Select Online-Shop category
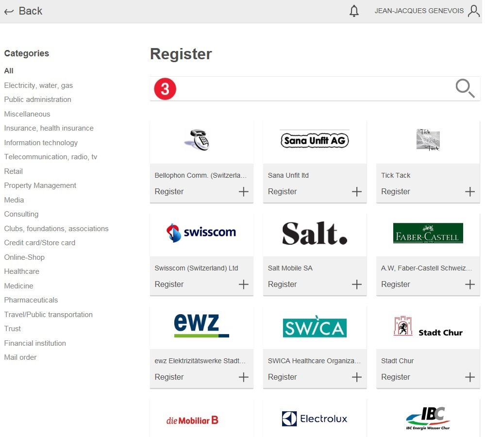Screen dimensions: 485x437 click(x=24, y=257)
